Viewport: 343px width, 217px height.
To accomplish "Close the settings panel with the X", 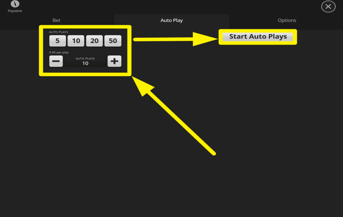I will (x=328, y=6).
